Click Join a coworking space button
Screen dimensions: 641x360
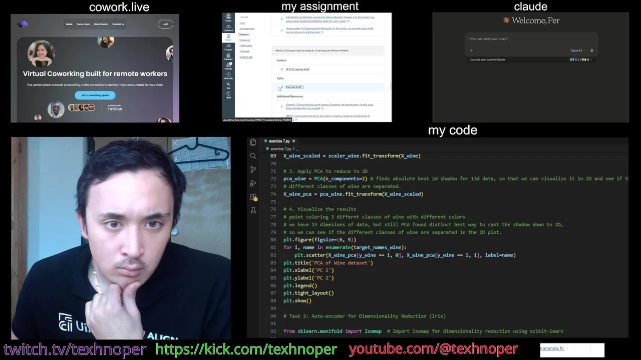pos(95,95)
